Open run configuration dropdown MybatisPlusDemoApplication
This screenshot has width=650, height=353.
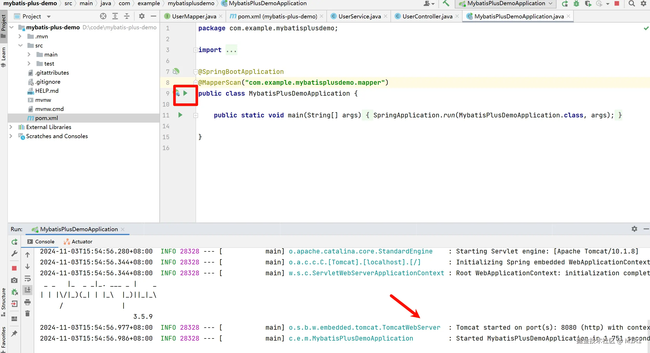tap(505, 4)
